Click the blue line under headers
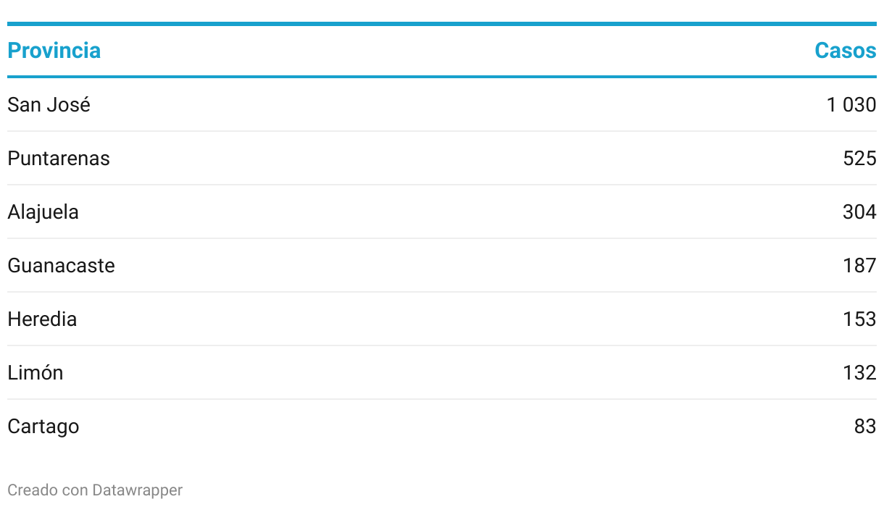 (x=442, y=76)
